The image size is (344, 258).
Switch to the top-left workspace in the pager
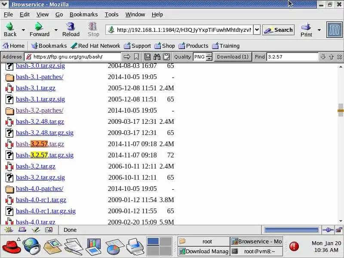[153, 241]
